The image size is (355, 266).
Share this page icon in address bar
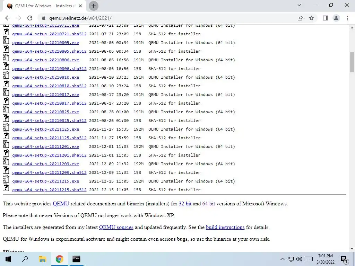[x=300, y=18]
